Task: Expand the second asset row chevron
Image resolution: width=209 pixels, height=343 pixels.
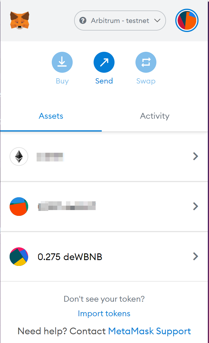Action: coord(196,207)
